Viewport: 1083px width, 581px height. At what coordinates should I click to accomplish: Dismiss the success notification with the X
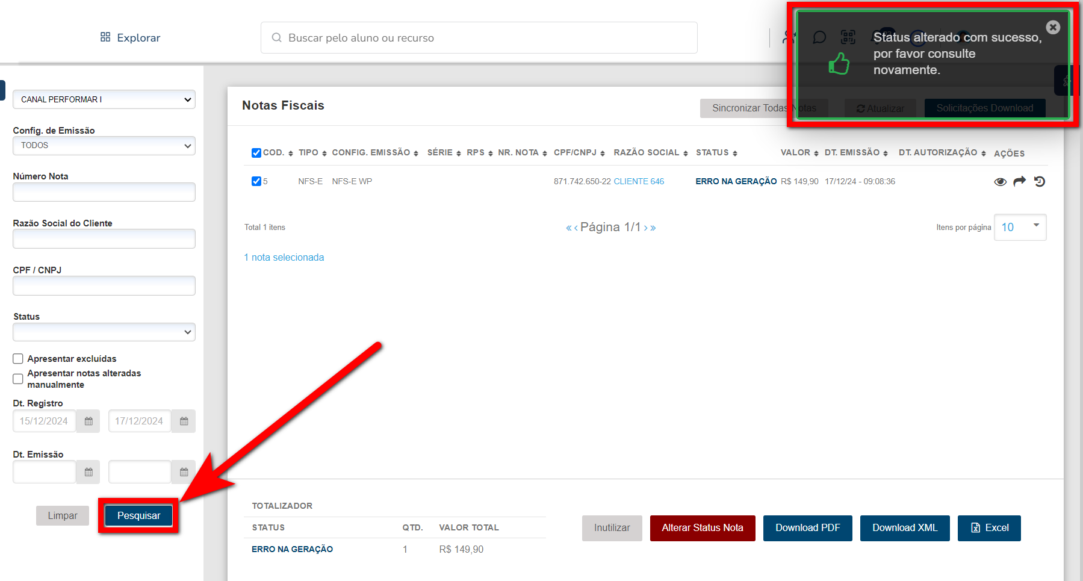(1053, 27)
